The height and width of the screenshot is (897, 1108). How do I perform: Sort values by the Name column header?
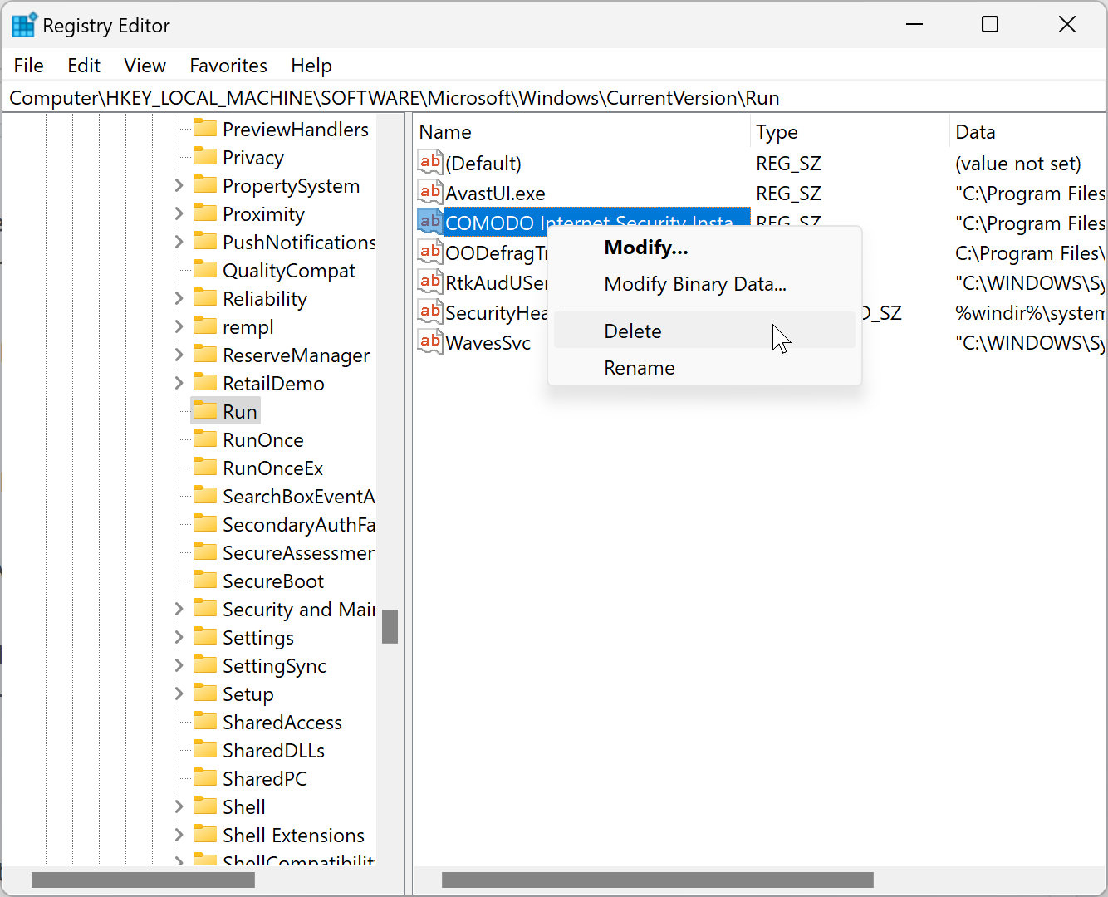point(581,132)
